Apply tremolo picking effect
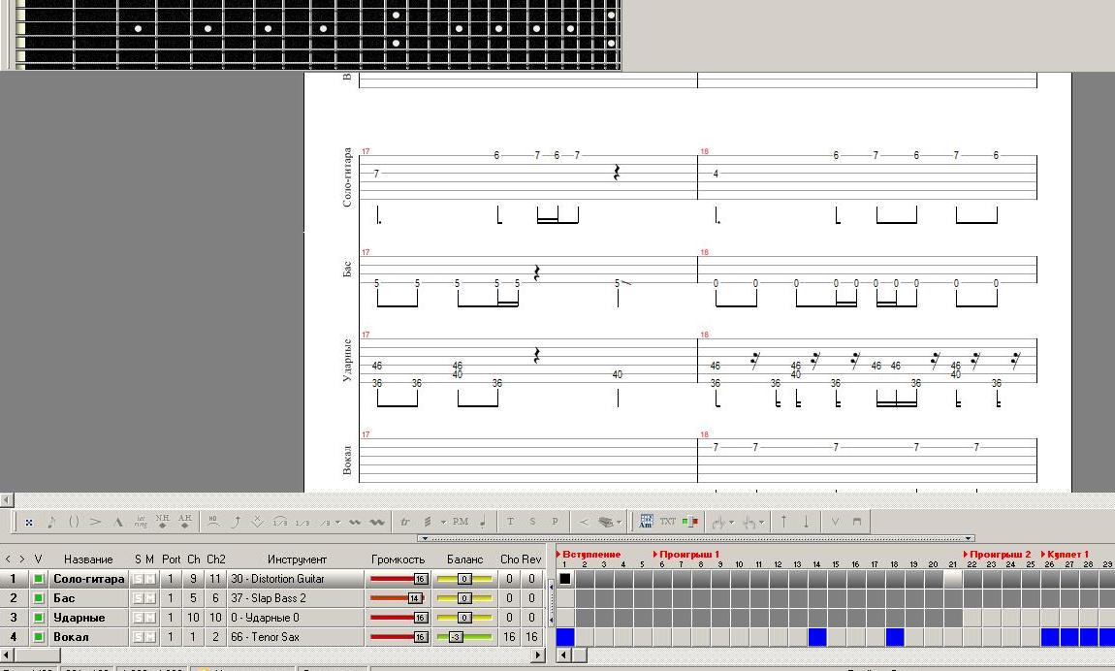The height and width of the screenshot is (671, 1115). coord(428,522)
